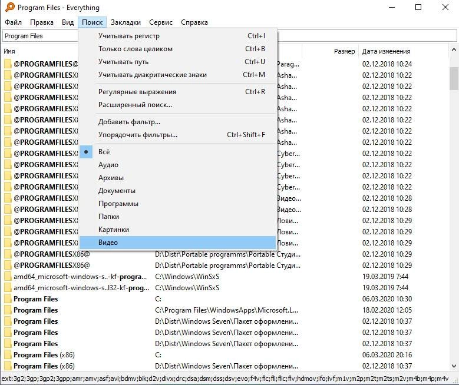459x385 pixels.
Task: Open the Правка menu
Action: 42,22
